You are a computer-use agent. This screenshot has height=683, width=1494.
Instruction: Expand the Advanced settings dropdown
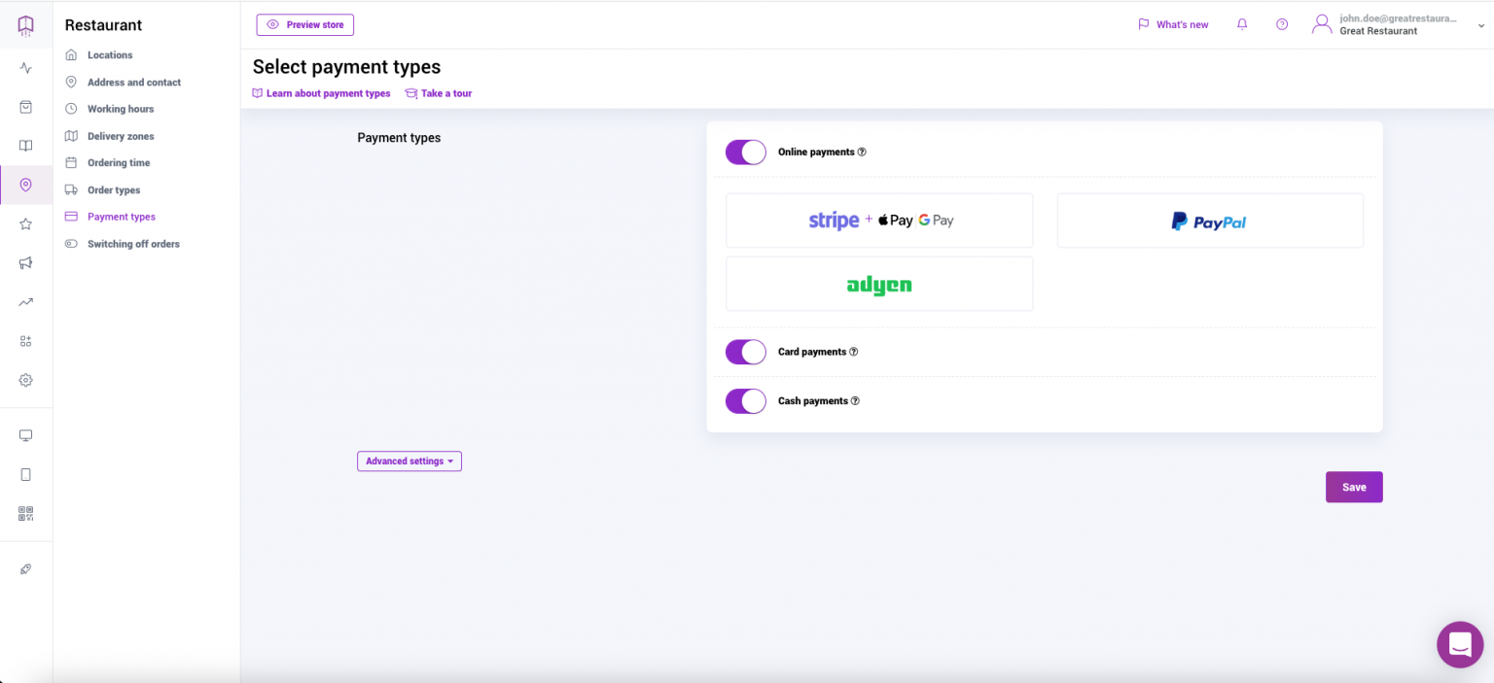pyautogui.click(x=409, y=461)
